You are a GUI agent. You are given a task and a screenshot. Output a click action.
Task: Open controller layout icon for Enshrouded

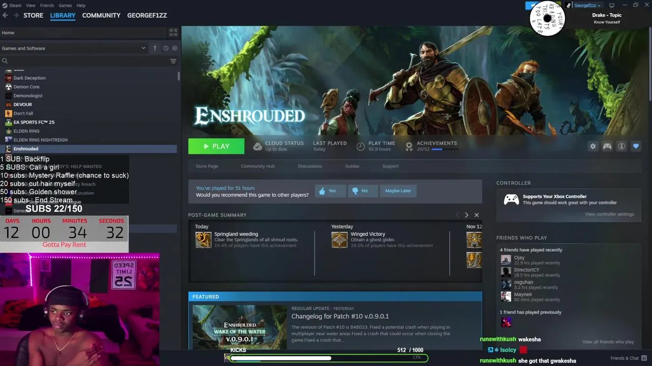tap(607, 146)
